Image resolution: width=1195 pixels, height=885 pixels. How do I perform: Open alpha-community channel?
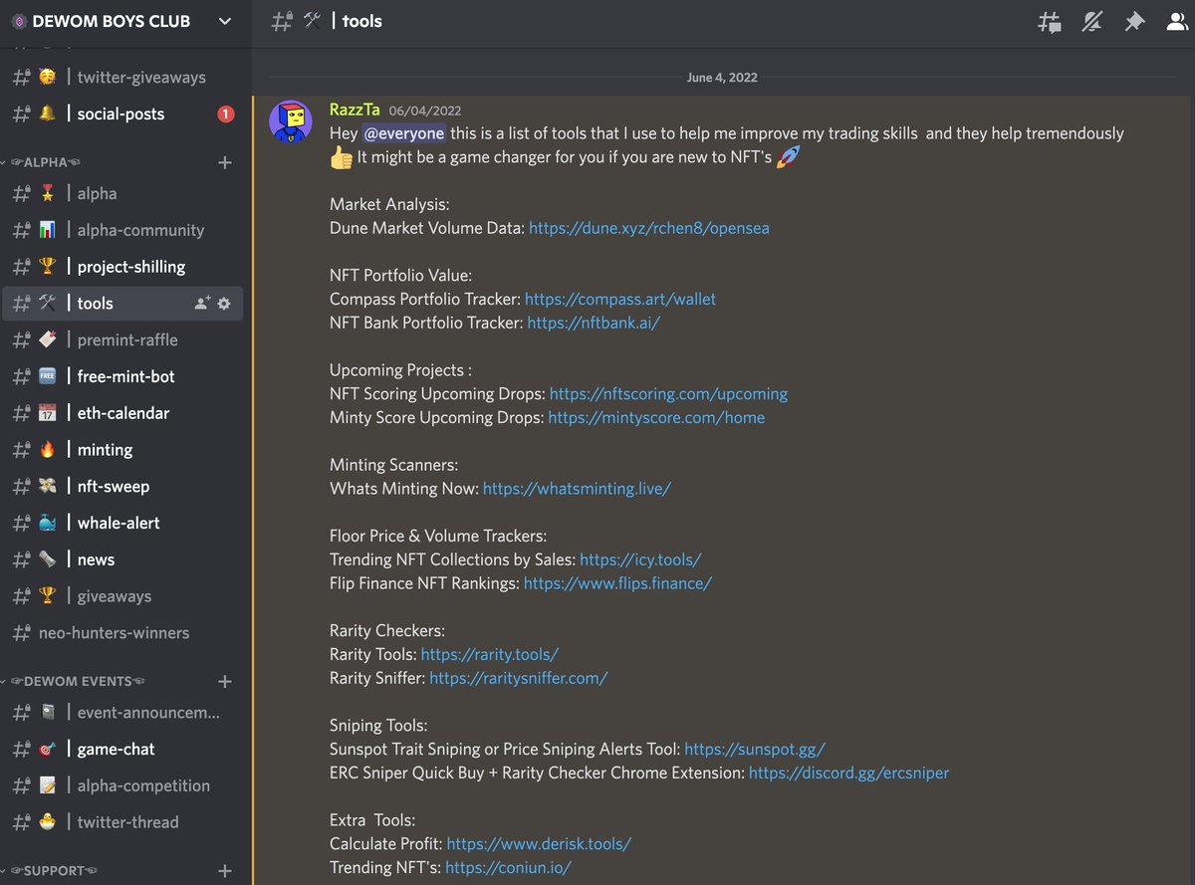coord(121,230)
